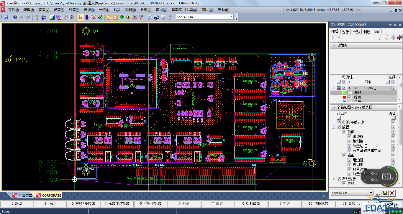Switch to the 制造 tab
The height and width of the screenshot is (214, 403).
click(x=367, y=32)
